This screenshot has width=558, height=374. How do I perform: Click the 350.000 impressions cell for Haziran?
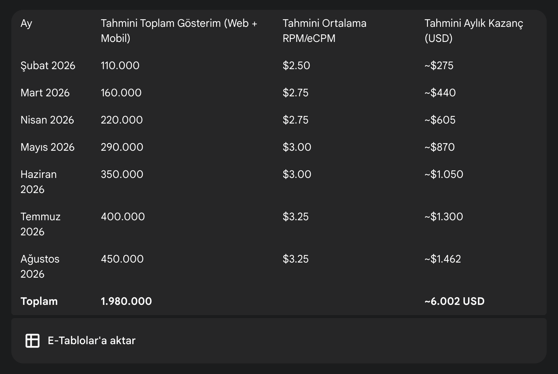pos(122,174)
